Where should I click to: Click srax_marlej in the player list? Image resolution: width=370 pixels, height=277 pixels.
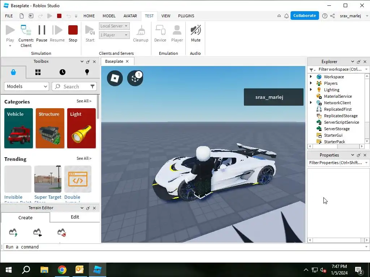(x=274, y=97)
